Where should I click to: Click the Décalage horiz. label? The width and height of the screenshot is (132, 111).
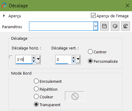pyautogui.click(x=27, y=48)
